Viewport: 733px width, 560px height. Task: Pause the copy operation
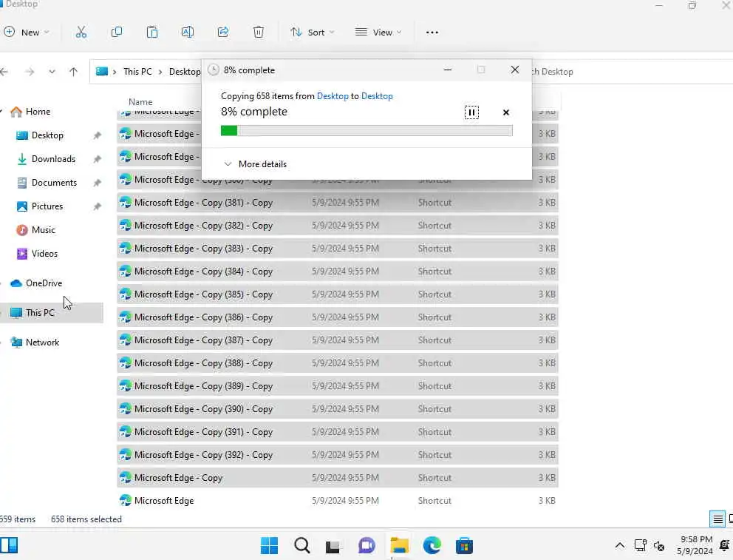pyautogui.click(x=471, y=112)
